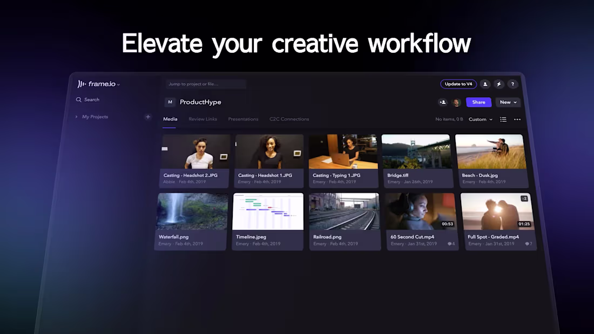Open quick actions via the lightning bolt icon
The height and width of the screenshot is (334, 594).
[499, 84]
